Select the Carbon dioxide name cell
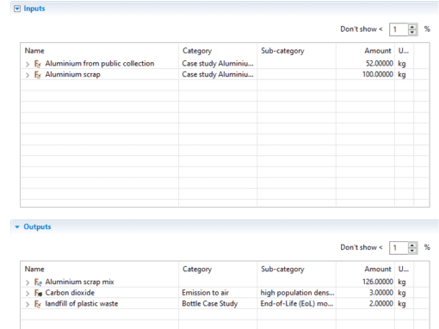This screenshot has width=439, height=329. 70,293
